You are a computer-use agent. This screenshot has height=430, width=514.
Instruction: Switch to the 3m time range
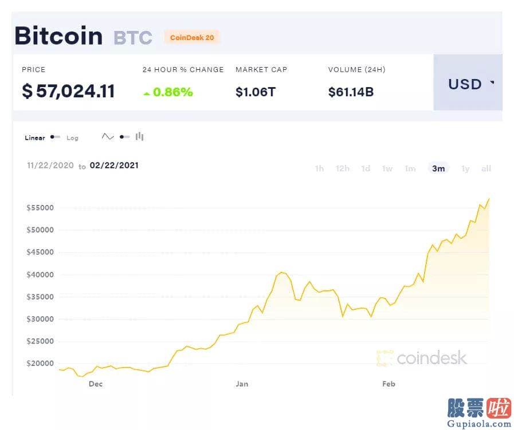coord(438,168)
